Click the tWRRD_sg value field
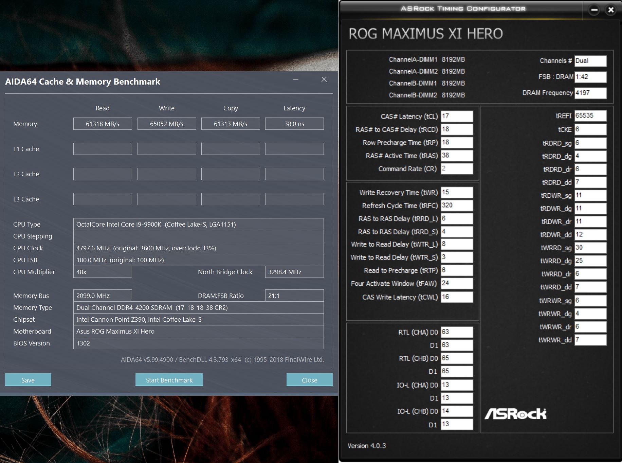The width and height of the screenshot is (622, 463). coord(590,248)
